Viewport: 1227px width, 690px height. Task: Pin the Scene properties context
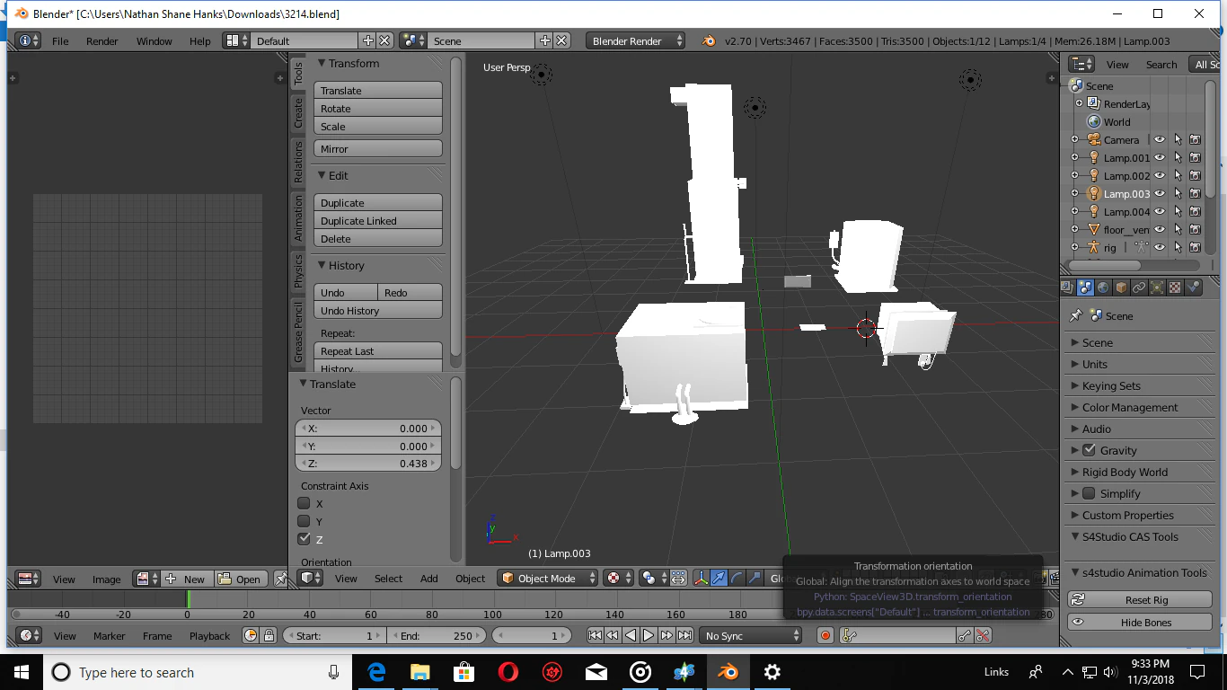click(1076, 315)
